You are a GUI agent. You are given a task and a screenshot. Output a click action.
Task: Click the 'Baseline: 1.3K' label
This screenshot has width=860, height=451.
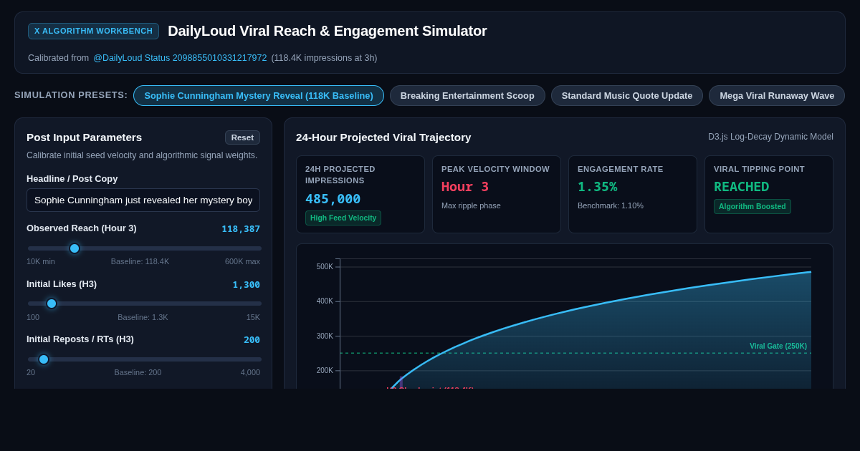(x=143, y=317)
